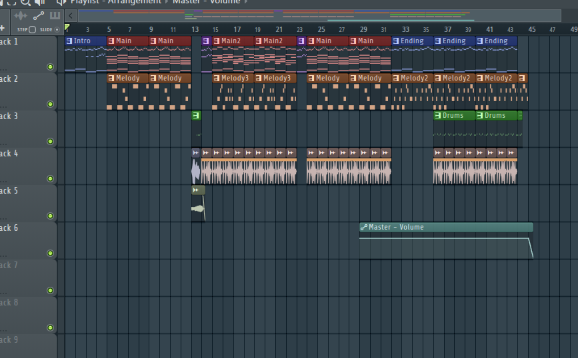Image resolution: width=578 pixels, height=358 pixels.
Task: Click the pattern icon on Main2 clip at bar 19
Action: pos(259,41)
